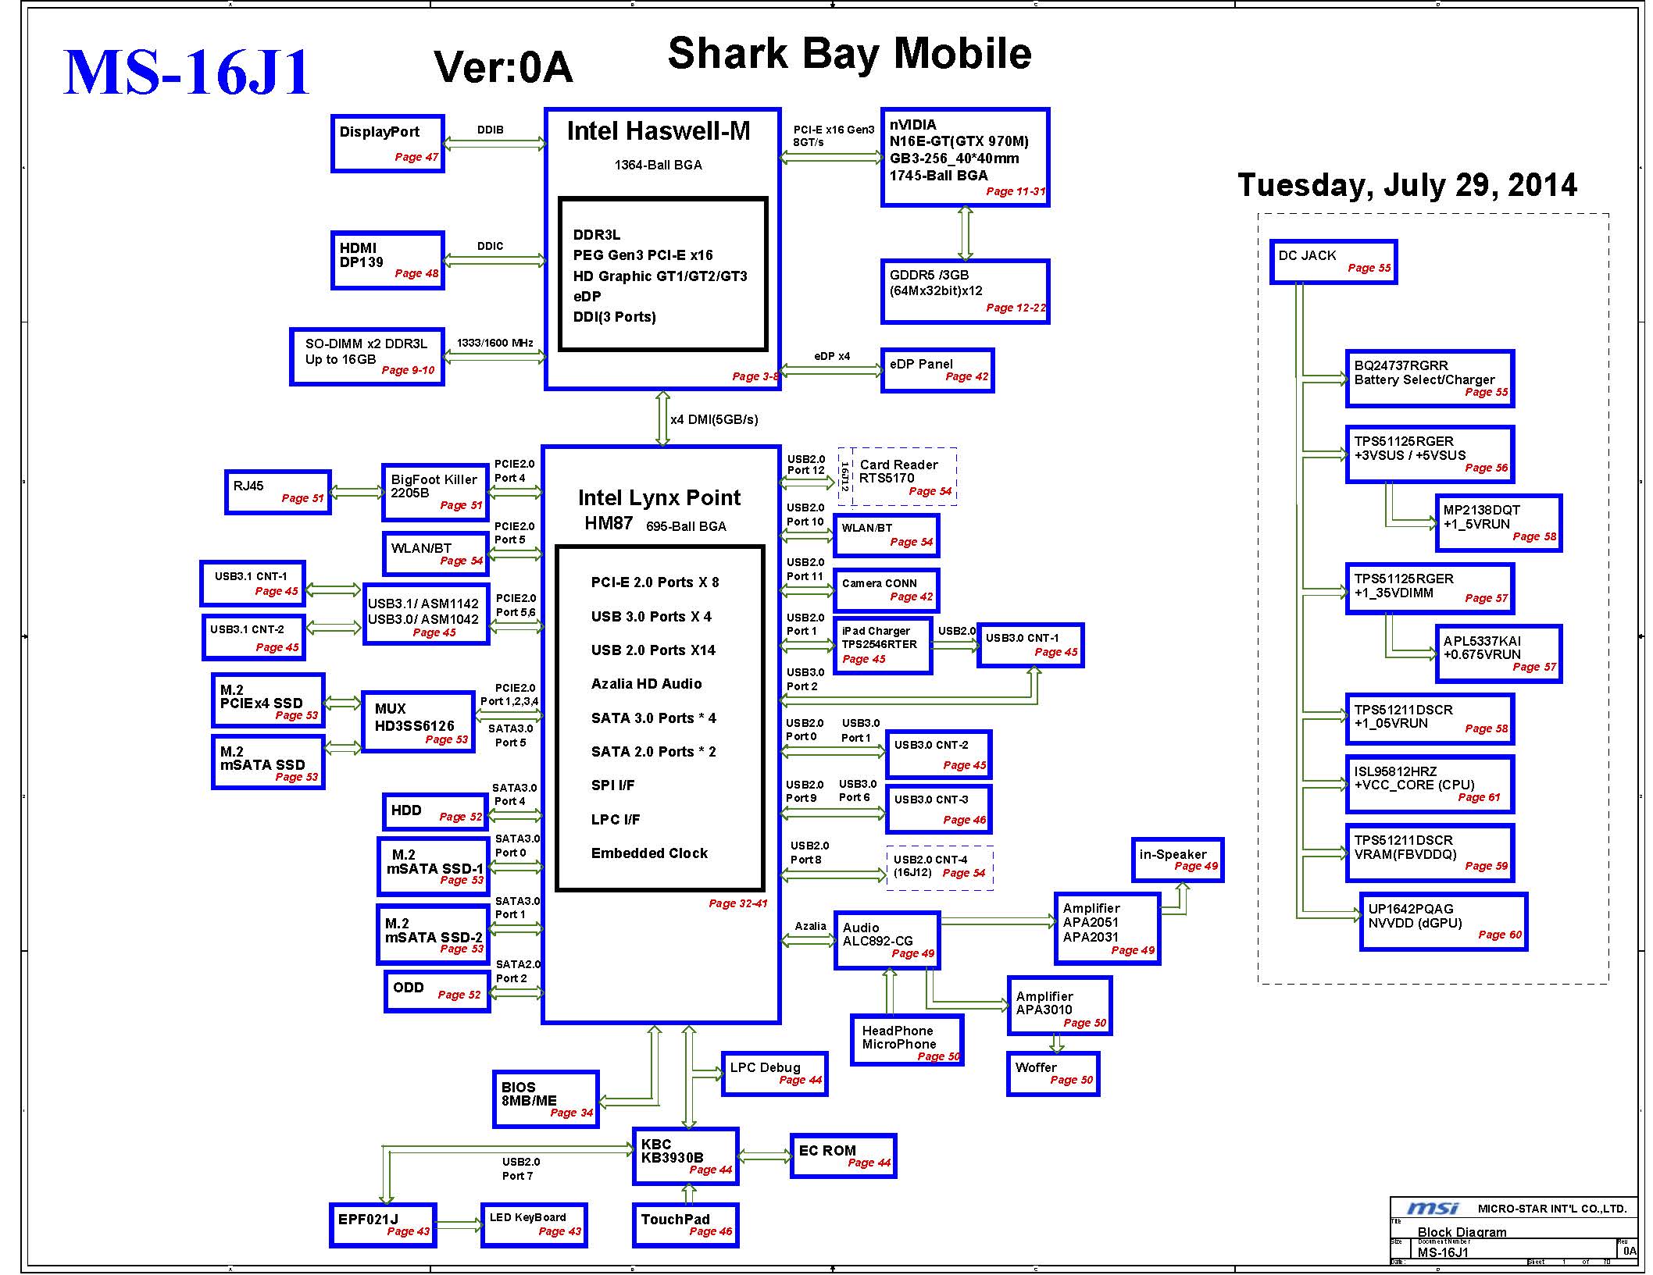Select the UP1642PQAG NVVDD (dGPU) block
This screenshot has width=1653, height=1275.
pyautogui.click(x=1444, y=922)
